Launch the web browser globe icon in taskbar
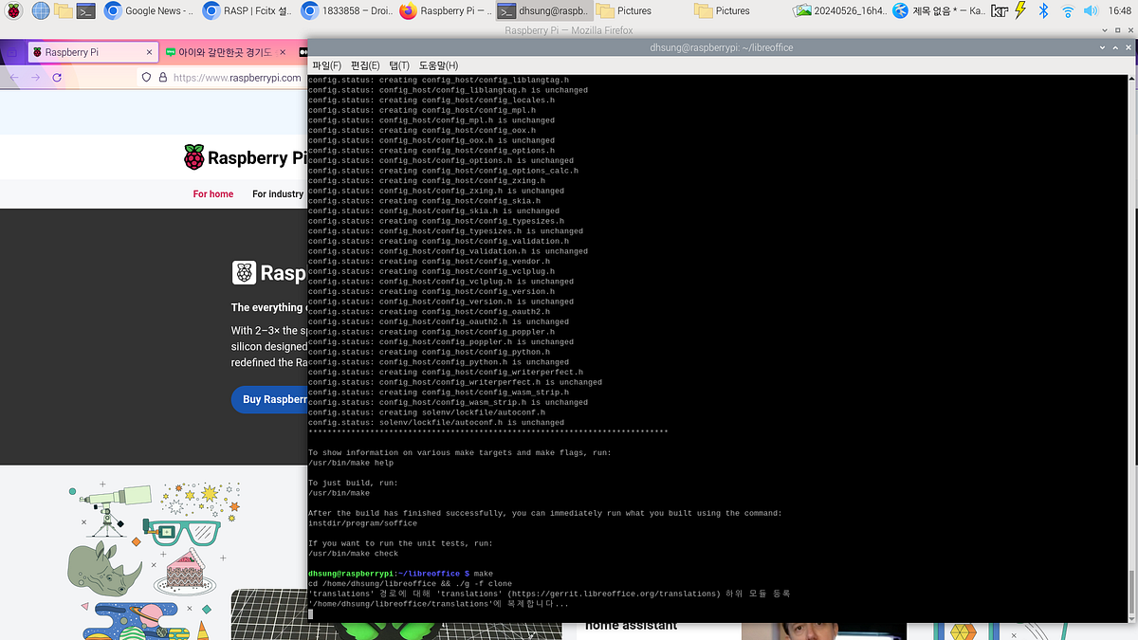Viewport: 1138px width, 640px height. (x=40, y=11)
